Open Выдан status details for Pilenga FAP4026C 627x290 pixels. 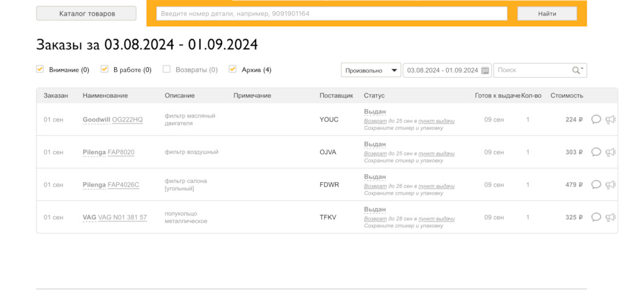[375, 177]
